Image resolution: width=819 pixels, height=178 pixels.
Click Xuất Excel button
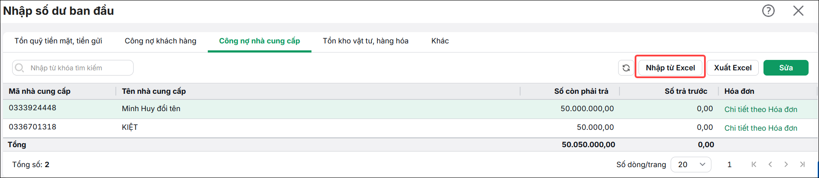(733, 68)
